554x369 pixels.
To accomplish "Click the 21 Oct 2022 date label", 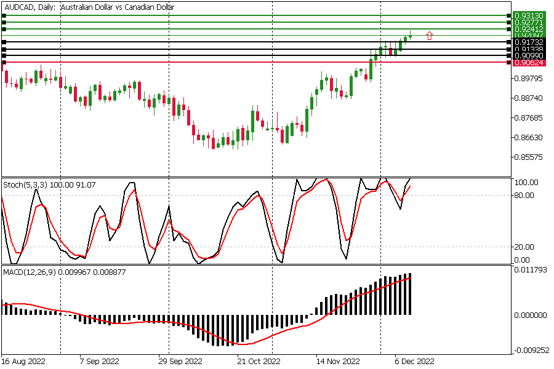I will click(x=259, y=362).
